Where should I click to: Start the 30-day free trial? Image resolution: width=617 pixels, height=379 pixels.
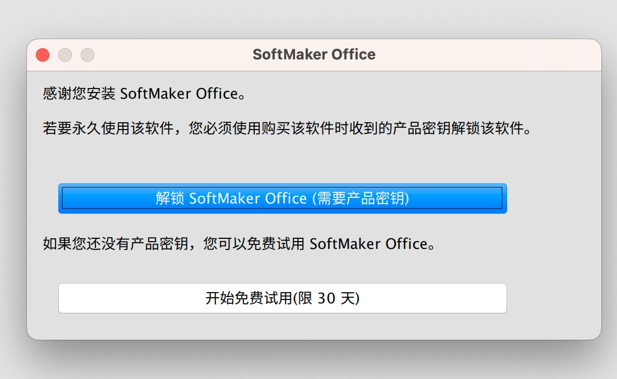coord(282,298)
